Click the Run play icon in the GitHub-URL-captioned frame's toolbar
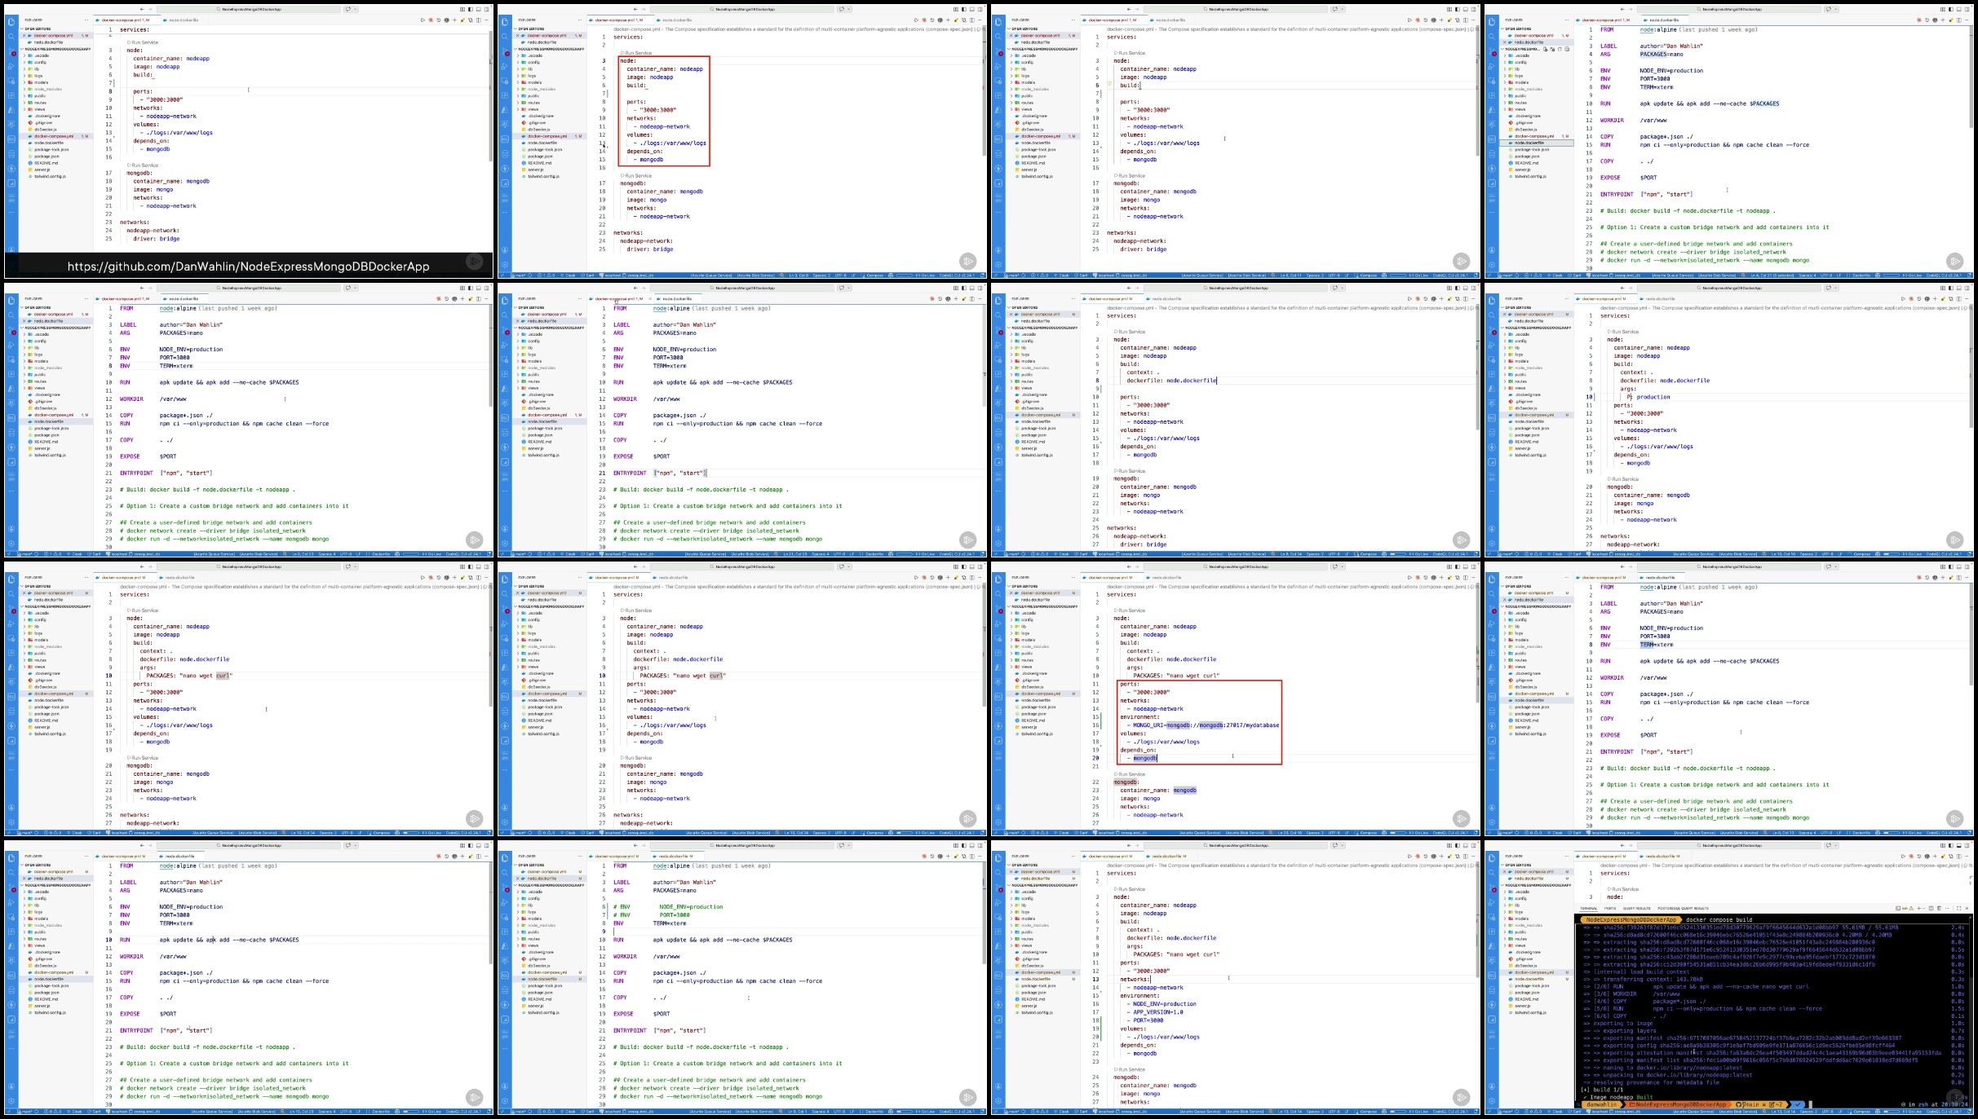The width and height of the screenshot is (1978, 1119). 423,20
